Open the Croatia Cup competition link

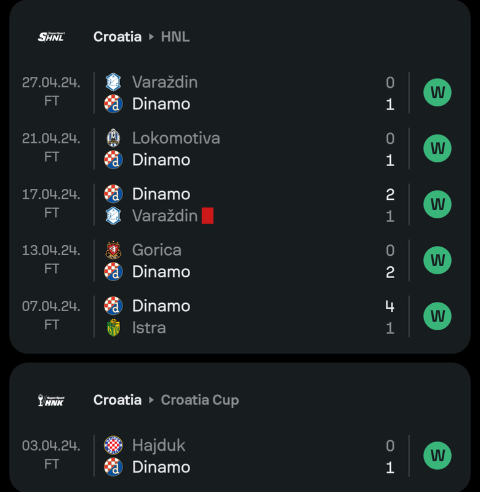pos(199,400)
